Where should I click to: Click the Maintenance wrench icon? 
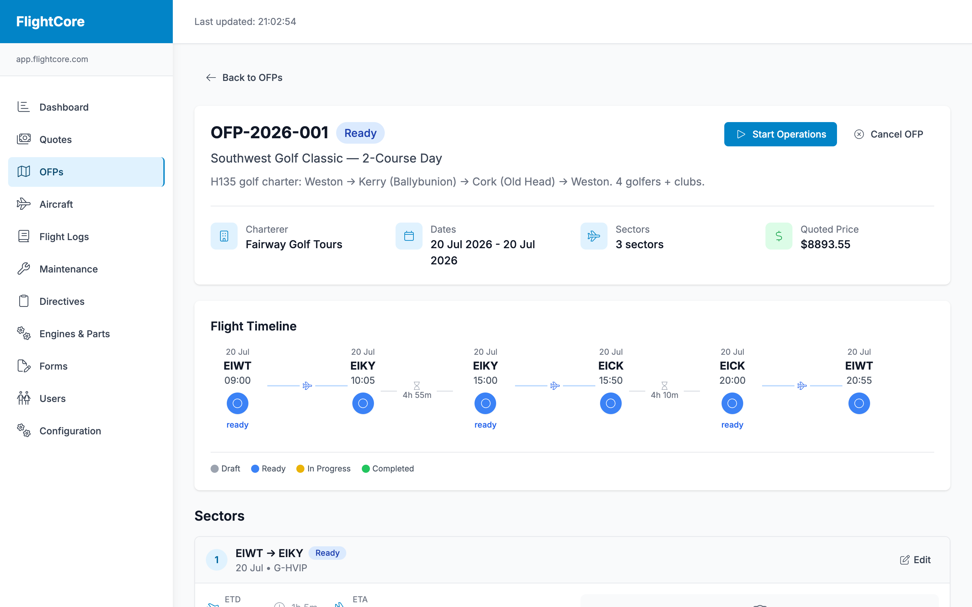pos(24,268)
